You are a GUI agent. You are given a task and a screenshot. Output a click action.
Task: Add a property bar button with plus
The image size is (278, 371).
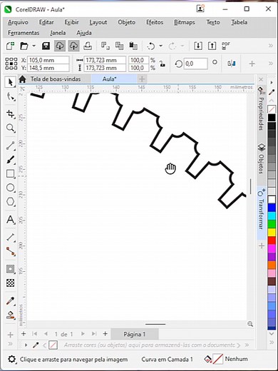(x=252, y=63)
